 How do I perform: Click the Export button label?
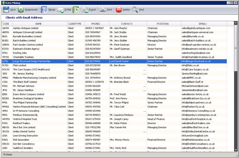pyautogui.click(x=93, y=10)
